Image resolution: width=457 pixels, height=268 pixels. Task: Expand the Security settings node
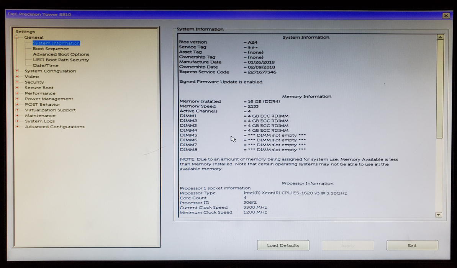(17, 82)
